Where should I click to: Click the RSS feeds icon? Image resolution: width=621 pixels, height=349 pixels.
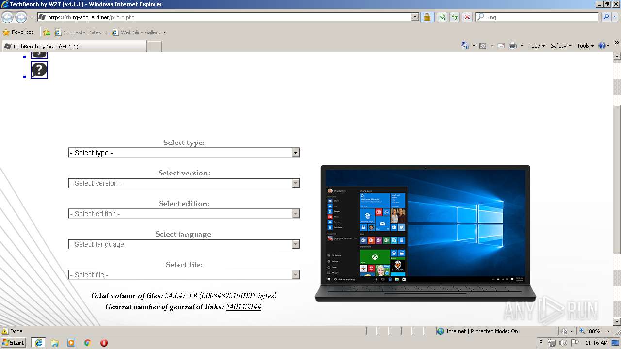point(483,46)
